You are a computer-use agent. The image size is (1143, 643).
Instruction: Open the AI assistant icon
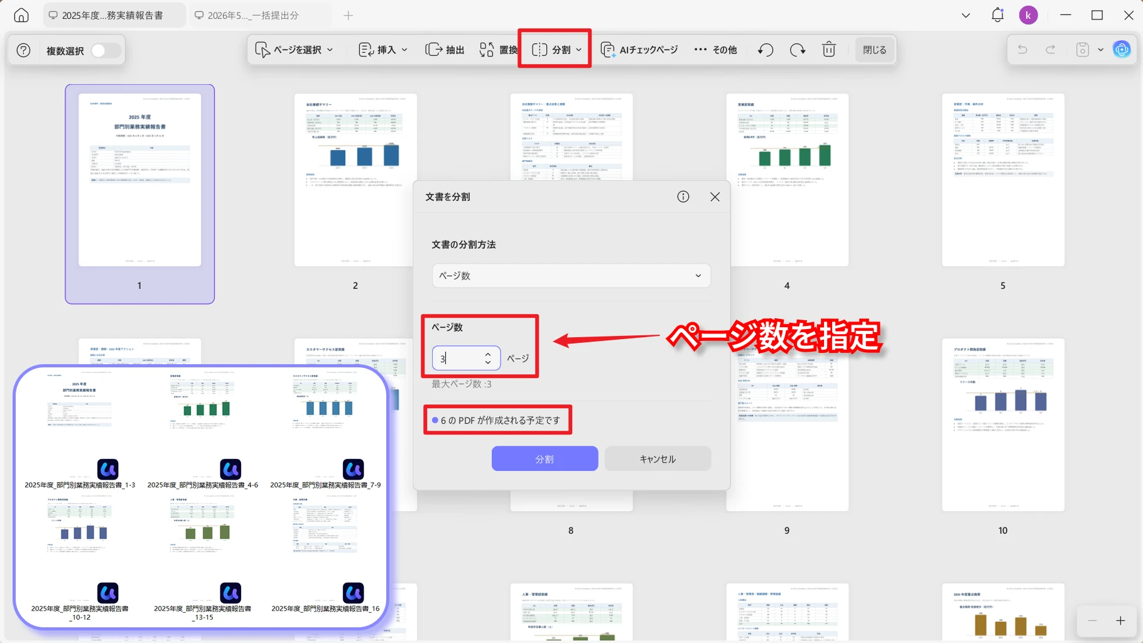pyautogui.click(x=1122, y=50)
